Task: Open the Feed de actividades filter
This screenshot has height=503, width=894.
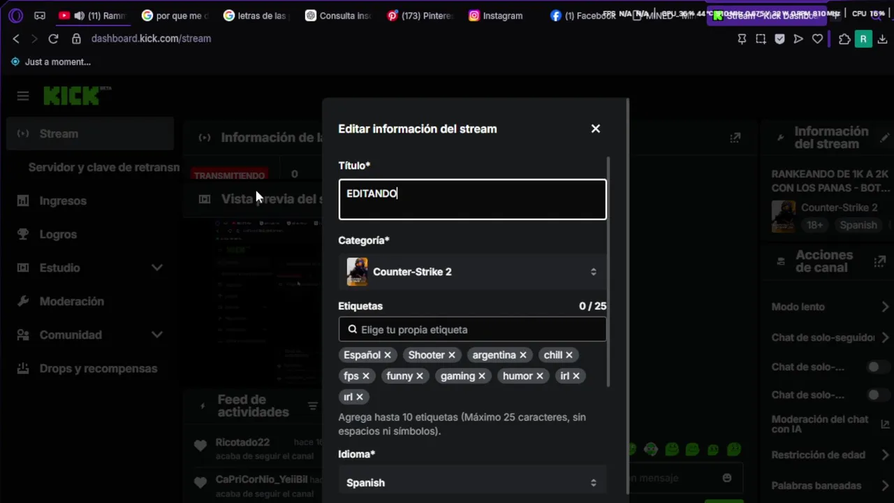Action: (312, 406)
